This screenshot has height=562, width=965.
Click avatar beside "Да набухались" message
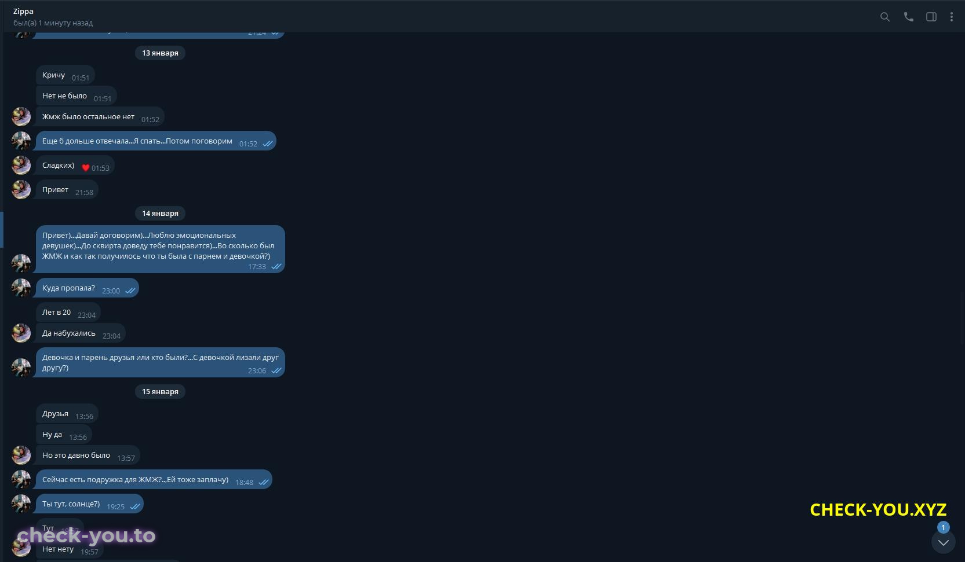tap(21, 333)
